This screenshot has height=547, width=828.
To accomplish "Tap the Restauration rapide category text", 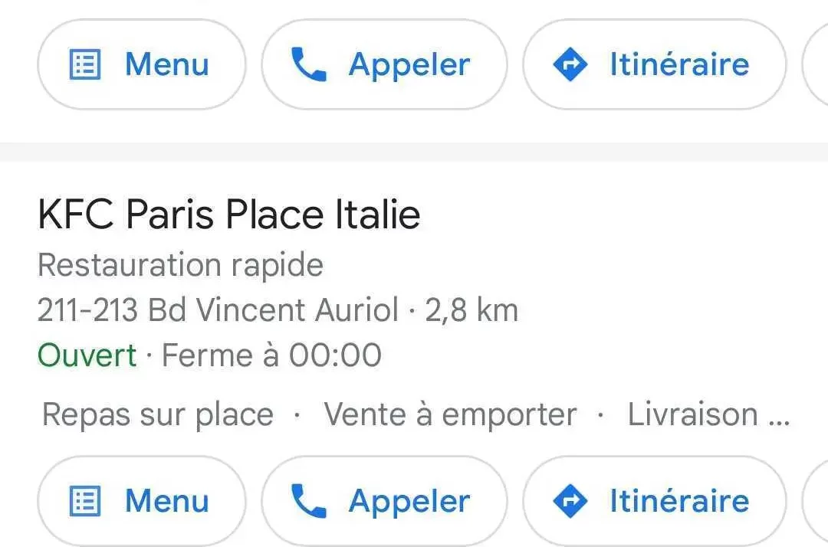I will 180,265.
